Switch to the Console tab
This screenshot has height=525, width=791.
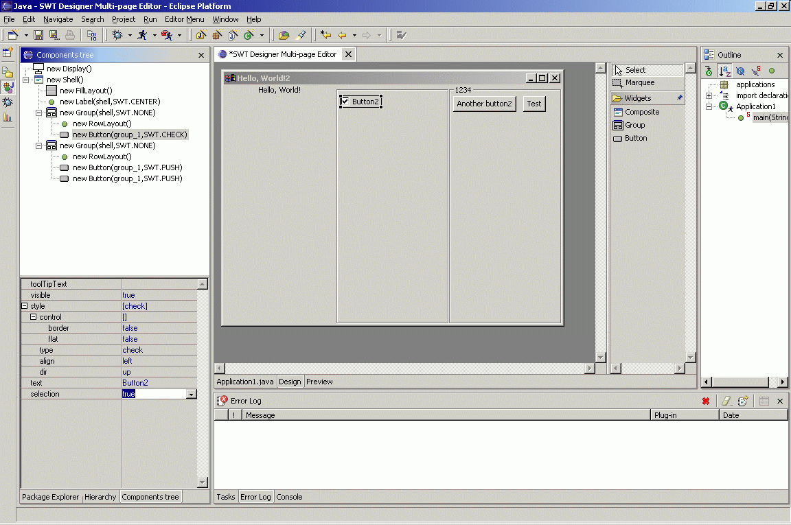click(x=289, y=497)
